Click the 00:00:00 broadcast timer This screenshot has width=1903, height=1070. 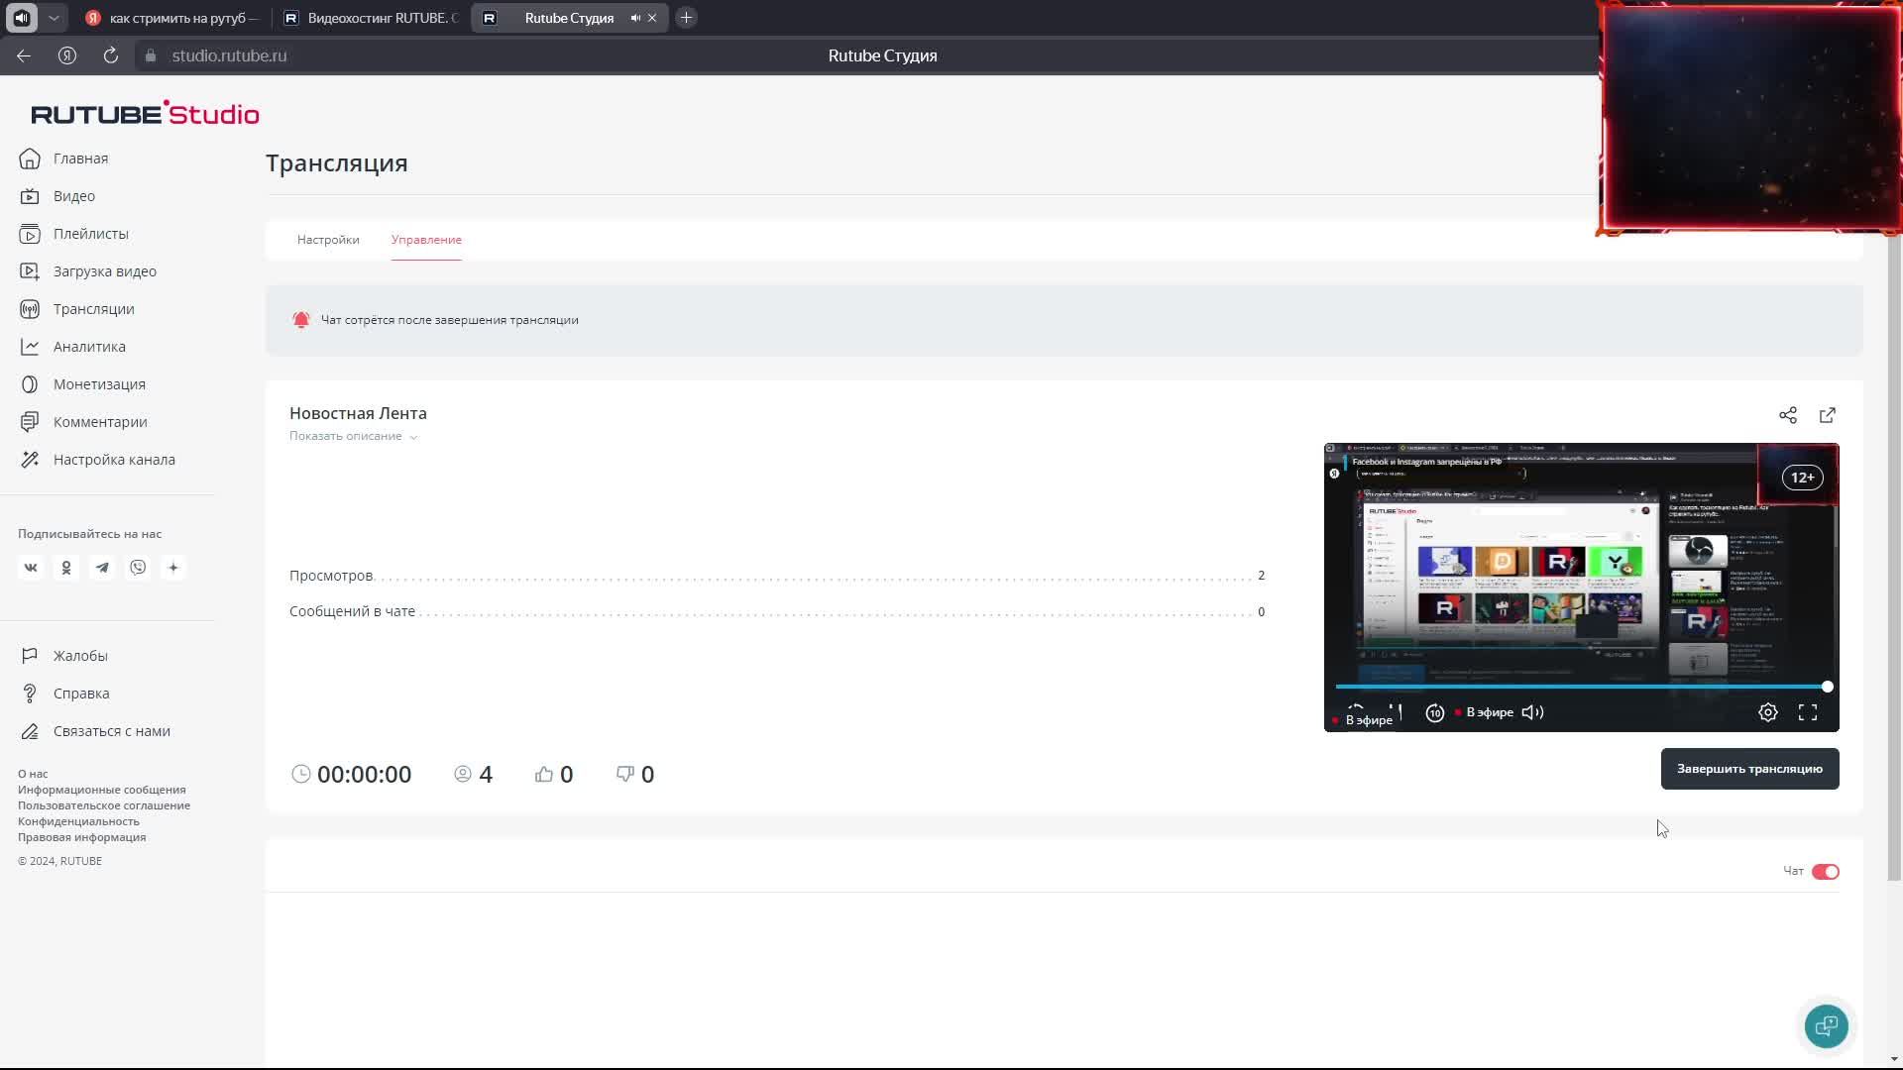[x=352, y=775]
